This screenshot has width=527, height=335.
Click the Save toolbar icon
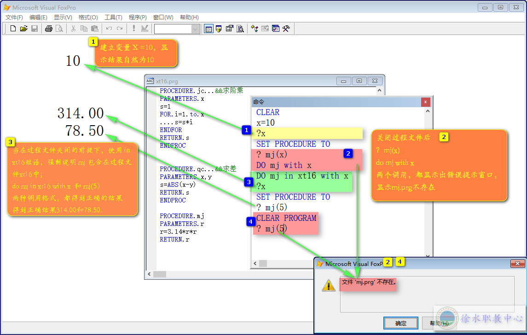click(x=34, y=29)
